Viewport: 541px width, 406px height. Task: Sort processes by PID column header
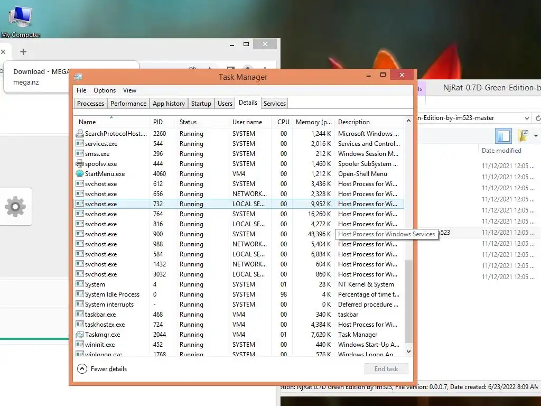(163, 122)
